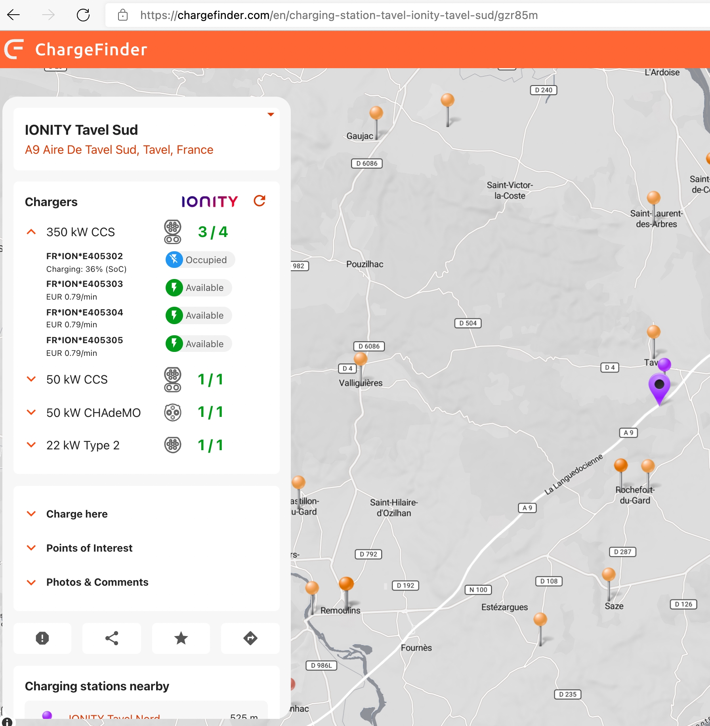Click the ChargeFinder logo icon
The image size is (710, 726).
(15, 50)
